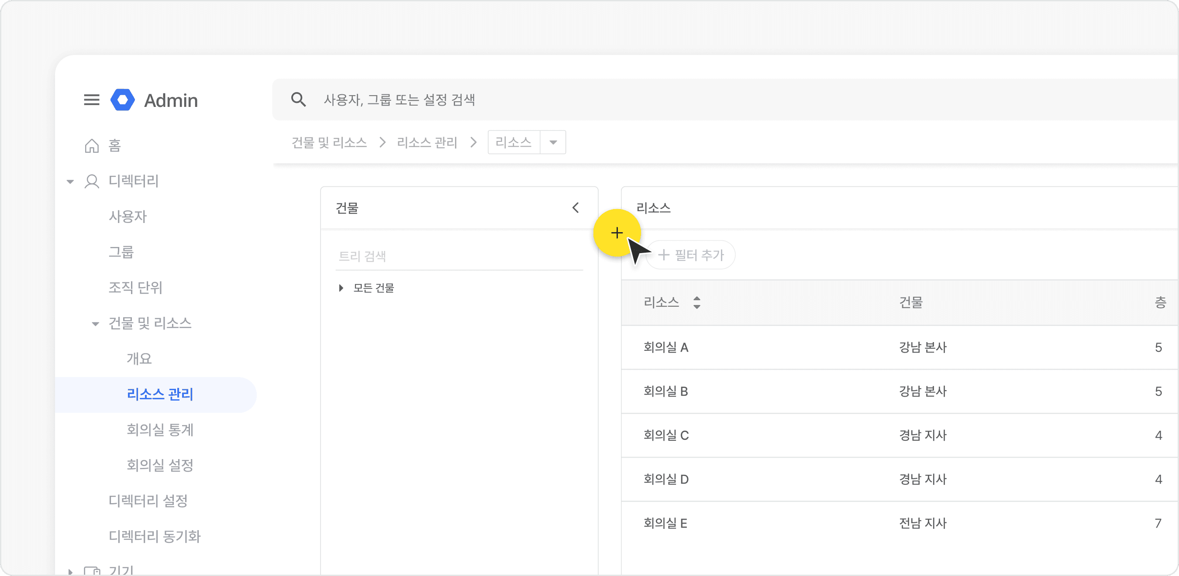Image resolution: width=1179 pixels, height=576 pixels.
Task: Click the 디렉터리 person icon
Action: pyautogui.click(x=92, y=181)
